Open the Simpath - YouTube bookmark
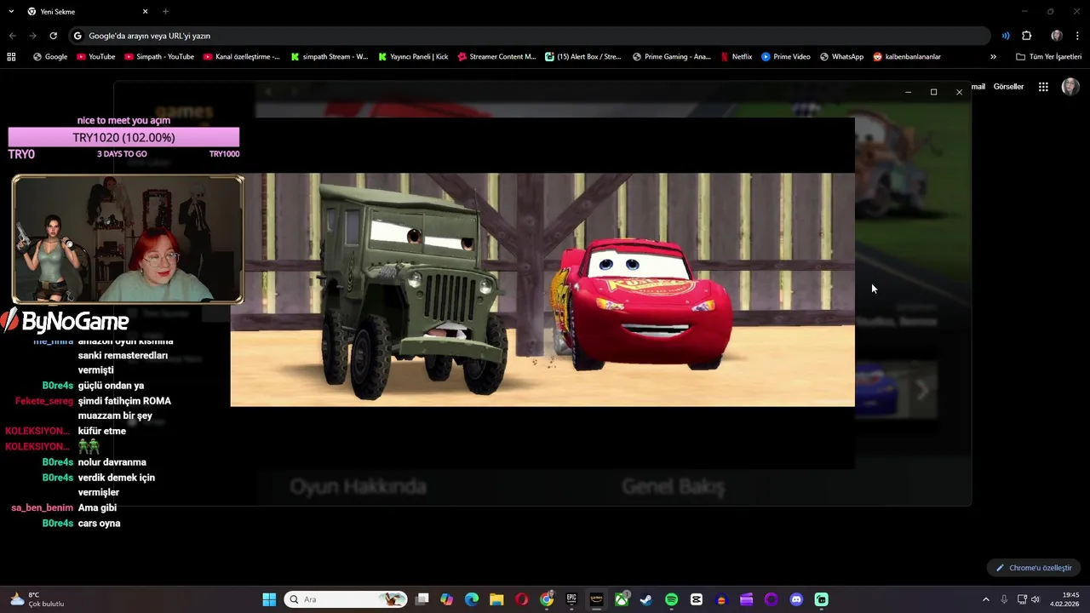Viewport: 1090px width, 613px height. [x=159, y=57]
